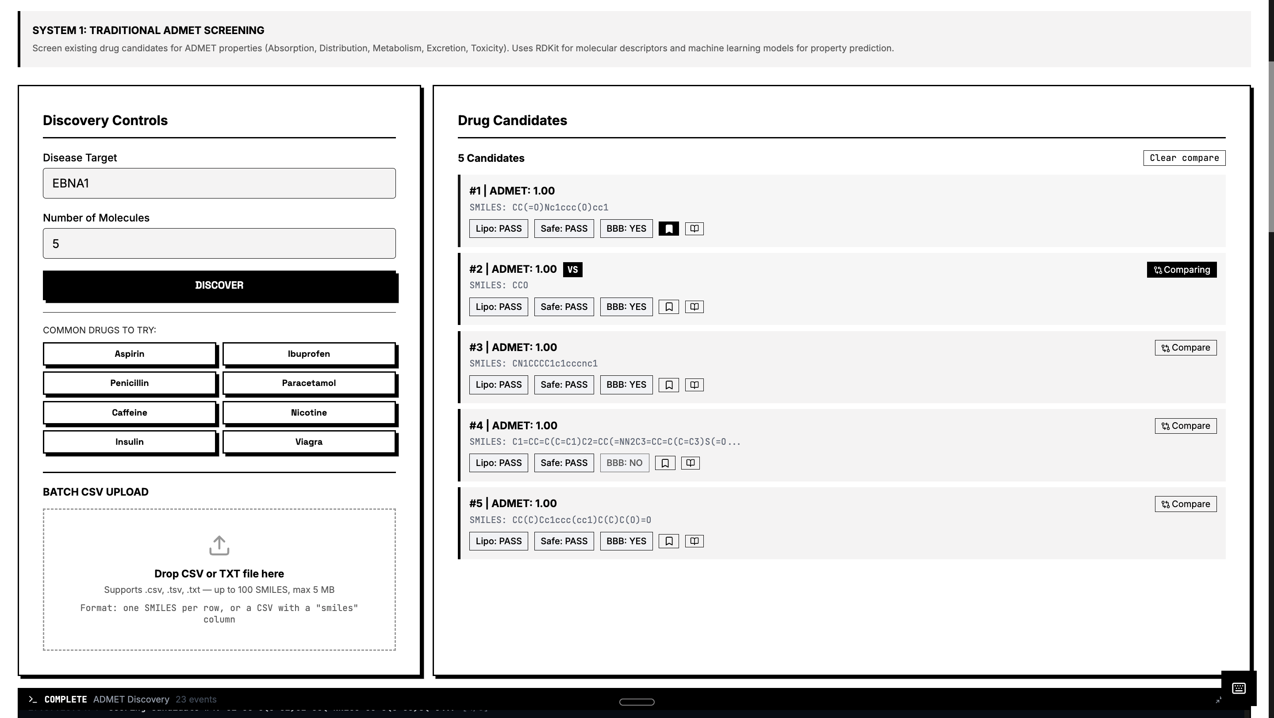Open book icon for candidate #3

point(694,385)
